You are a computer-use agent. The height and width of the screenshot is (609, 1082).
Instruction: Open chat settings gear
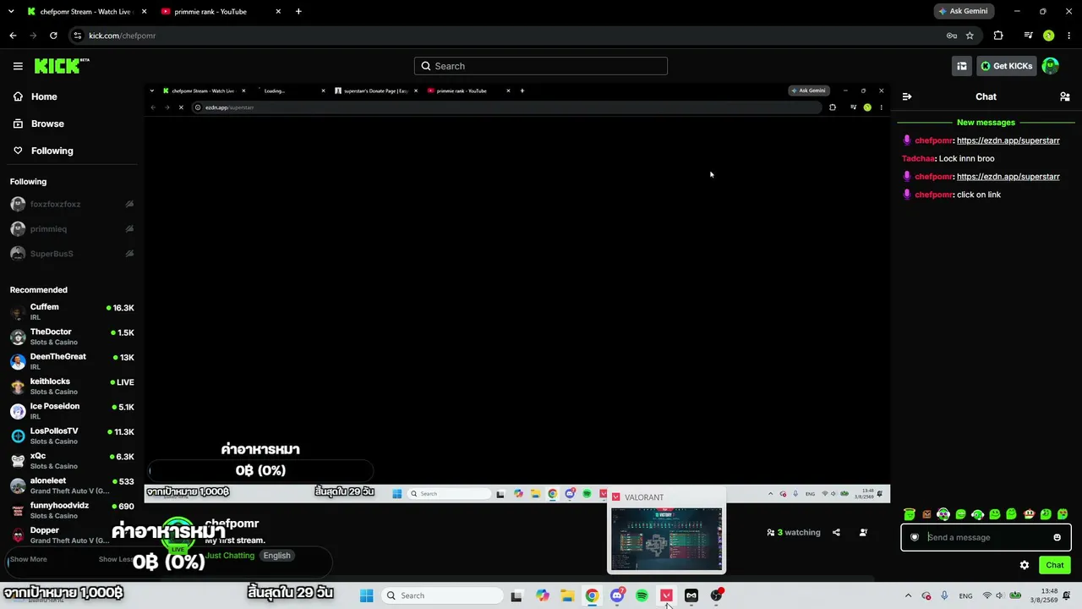pos(1025,565)
